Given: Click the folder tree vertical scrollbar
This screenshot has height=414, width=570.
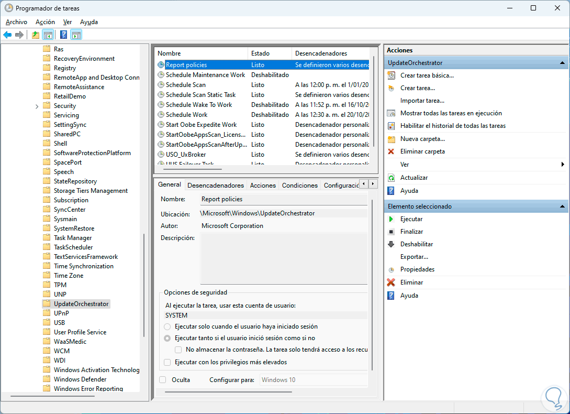Looking at the screenshot, I should coord(144,285).
